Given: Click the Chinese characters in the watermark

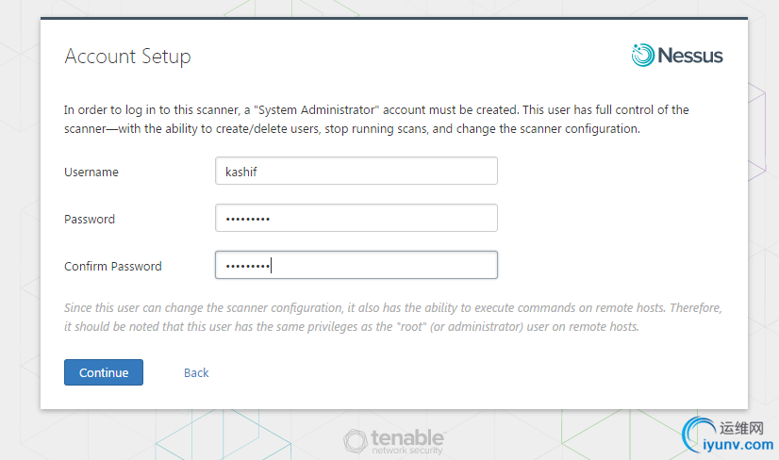Looking at the screenshot, I should [x=741, y=428].
